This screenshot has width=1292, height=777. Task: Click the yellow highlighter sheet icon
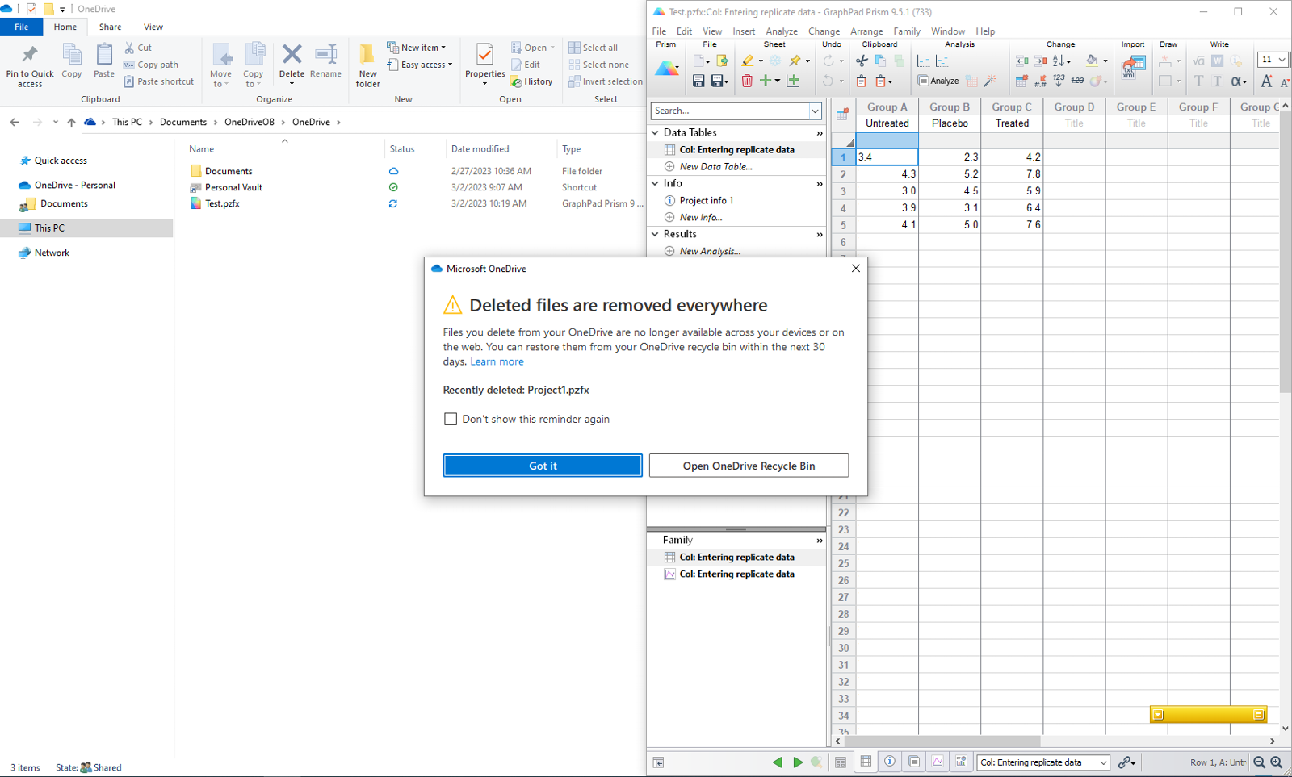coord(748,61)
